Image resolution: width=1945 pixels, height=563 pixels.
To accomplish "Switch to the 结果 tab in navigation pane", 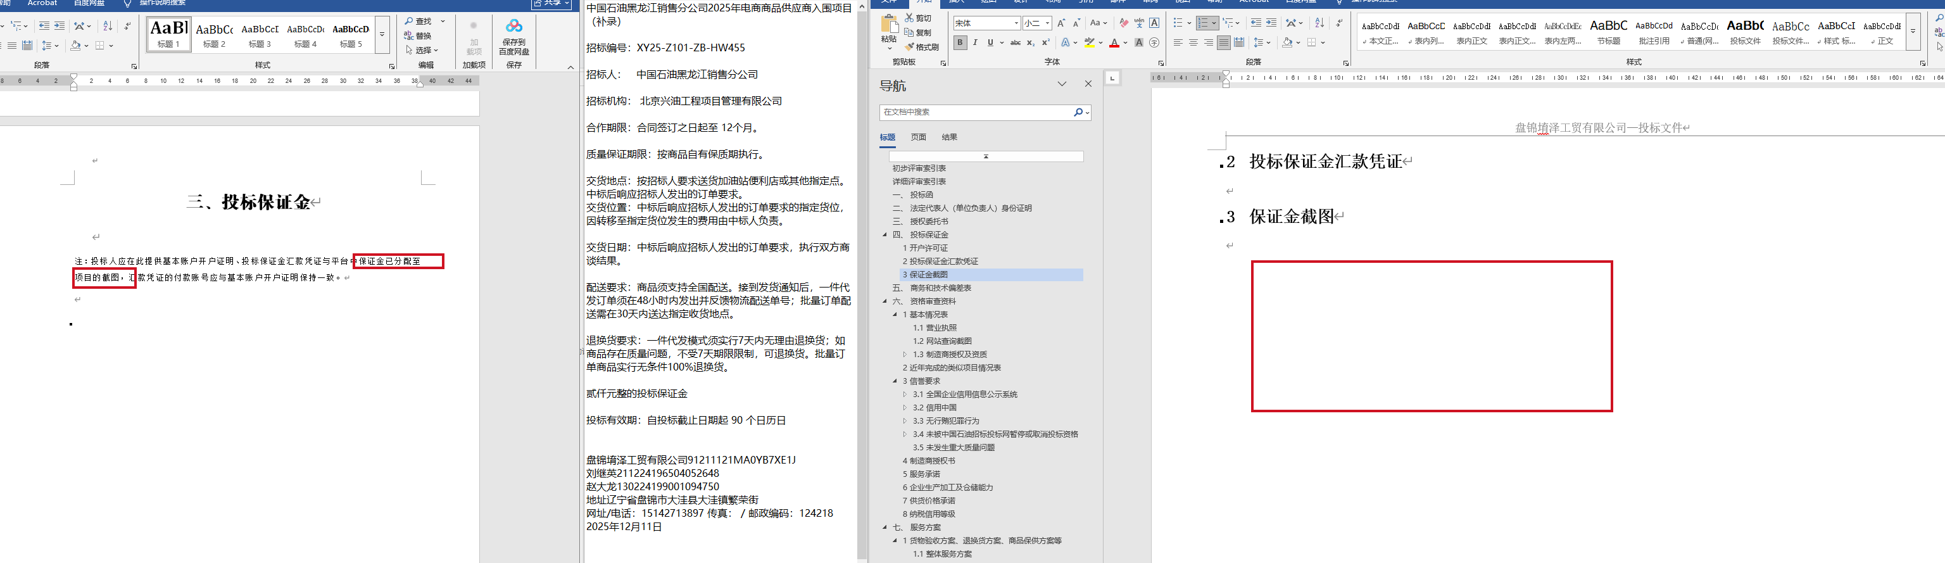I will coord(950,137).
